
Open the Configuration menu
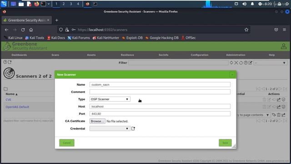tap(200, 55)
